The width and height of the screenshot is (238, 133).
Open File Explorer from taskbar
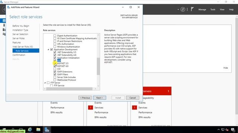pos(38,130)
